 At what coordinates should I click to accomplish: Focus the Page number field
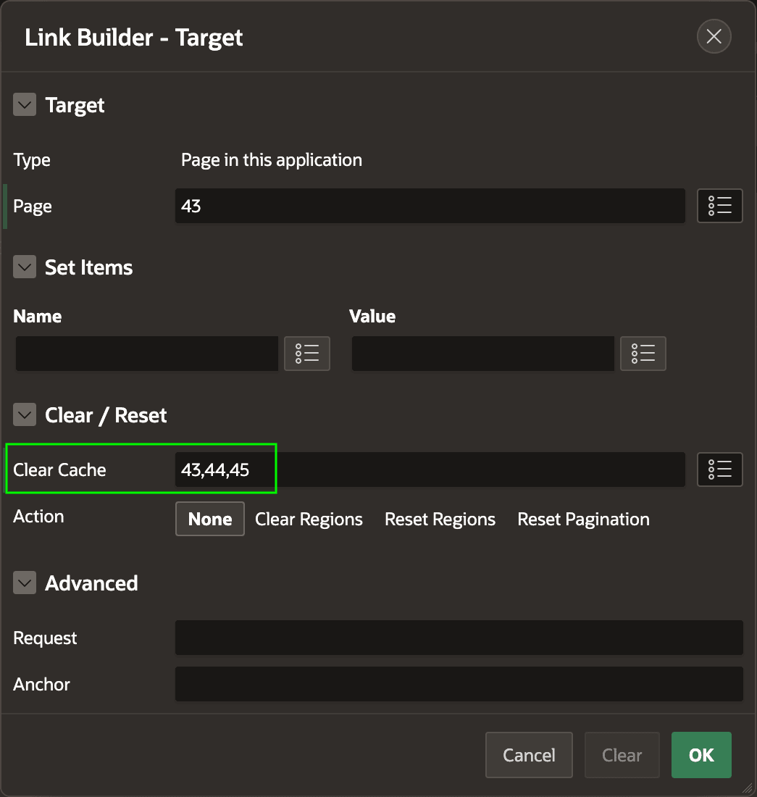click(x=430, y=206)
